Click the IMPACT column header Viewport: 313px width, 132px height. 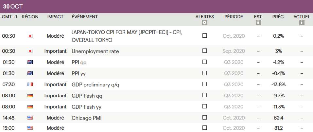(x=55, y=17)
